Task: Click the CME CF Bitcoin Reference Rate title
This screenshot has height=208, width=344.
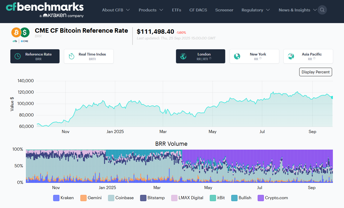Action: click(x=81, y=31)
